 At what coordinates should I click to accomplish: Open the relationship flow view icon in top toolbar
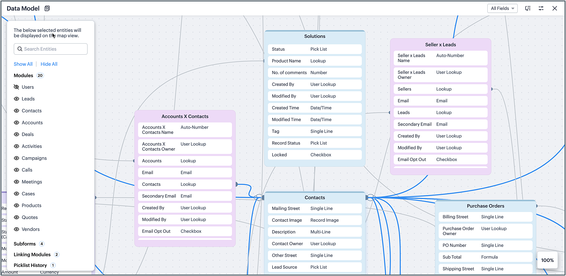click(x=528, y=8)
